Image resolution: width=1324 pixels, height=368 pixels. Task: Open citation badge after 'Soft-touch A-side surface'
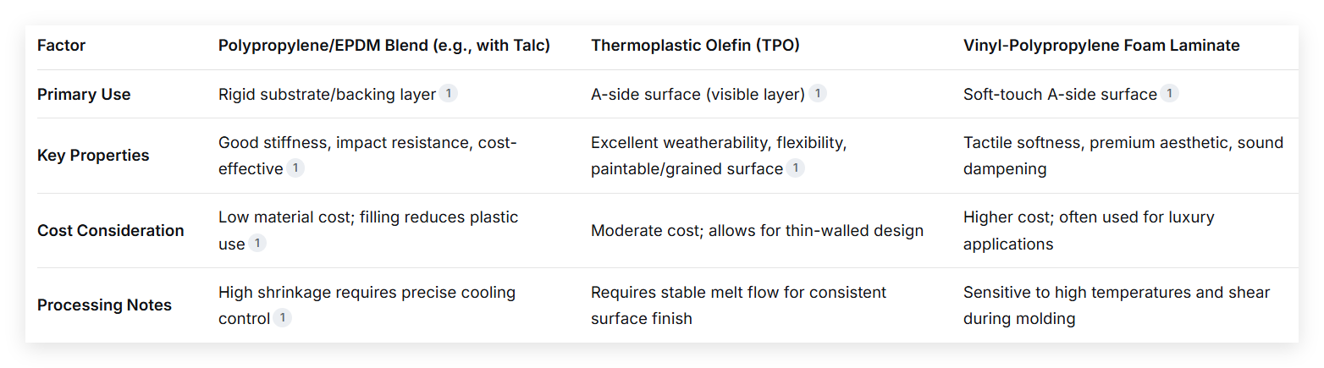coord(1169,94)
